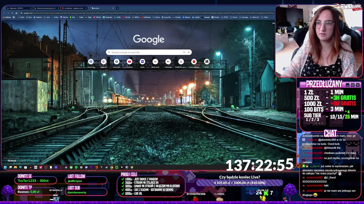Switch to the Niemiec jechał pod prąd tab
364x204 pixels.
[x=47, y=8]
